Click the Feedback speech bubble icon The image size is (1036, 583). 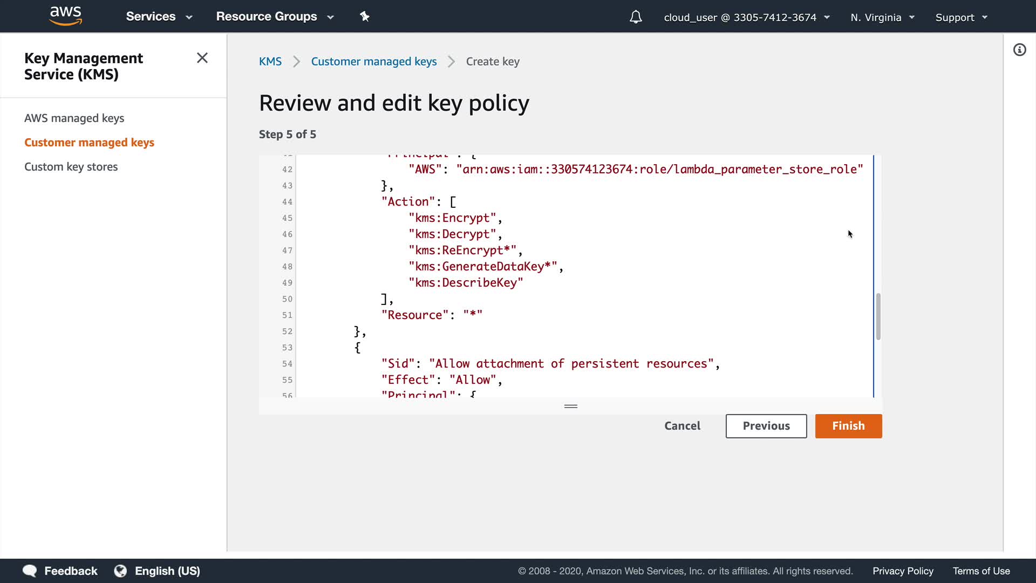[30, 571]
